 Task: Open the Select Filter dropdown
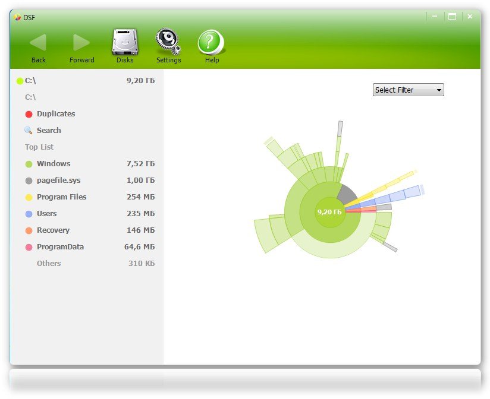point(408,90)
